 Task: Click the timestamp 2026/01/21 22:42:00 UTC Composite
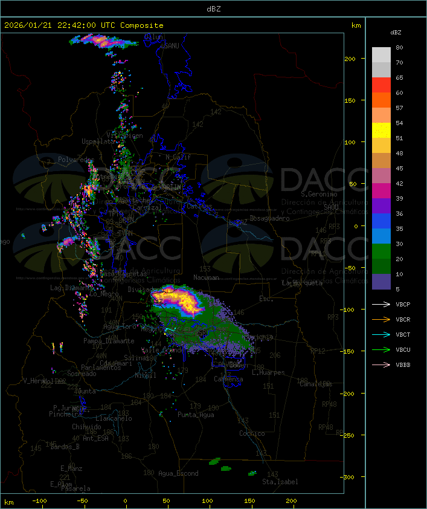84,25
